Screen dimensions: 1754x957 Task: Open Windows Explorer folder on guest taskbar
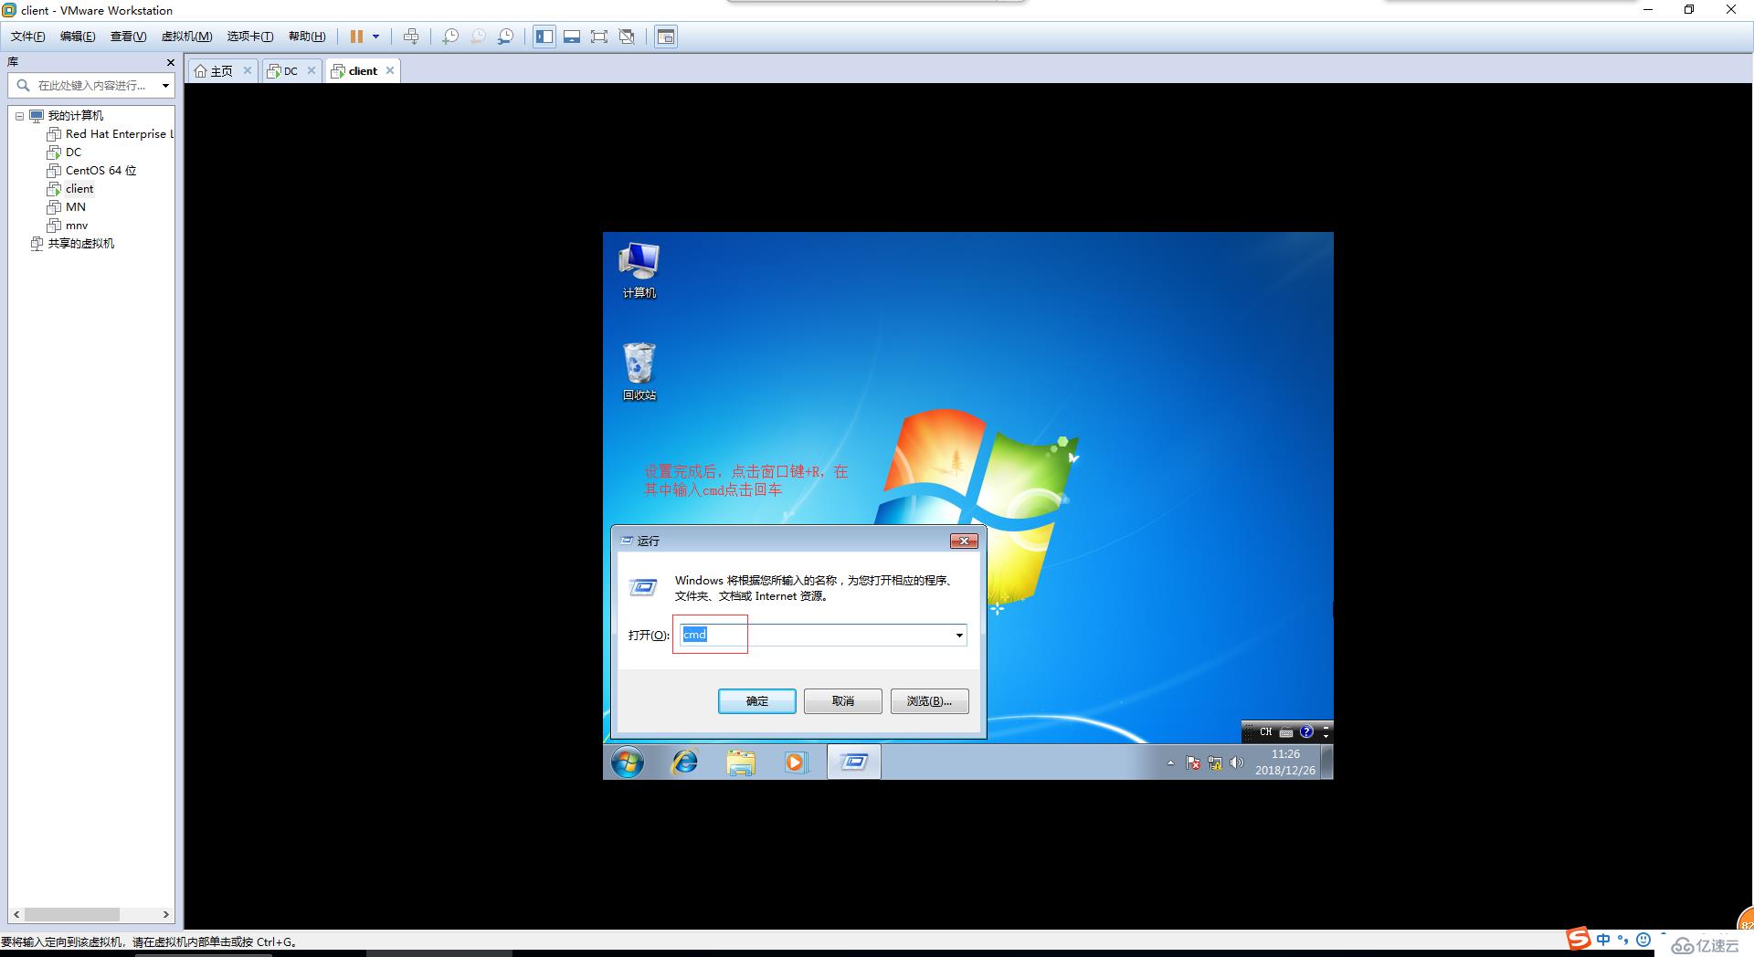[741, 762]
